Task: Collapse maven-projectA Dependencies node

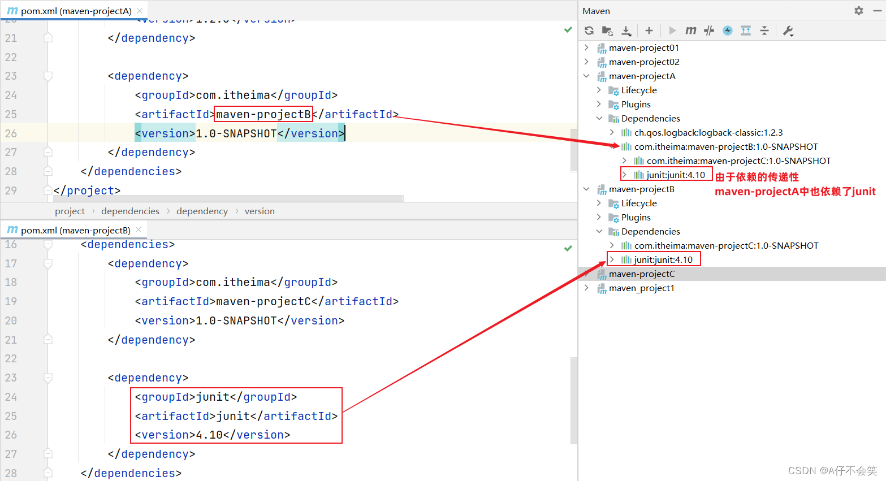Action: click(599, 118)
